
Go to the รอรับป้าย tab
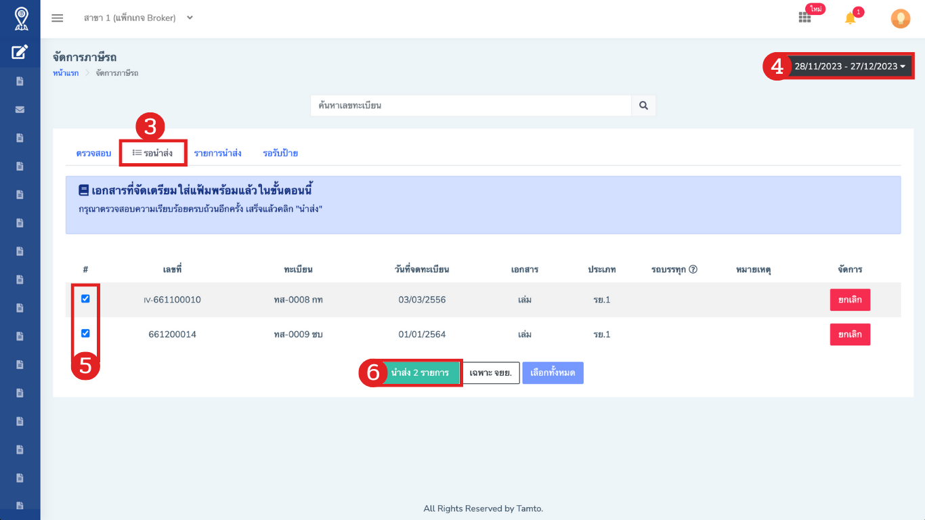tap(280, 153)
